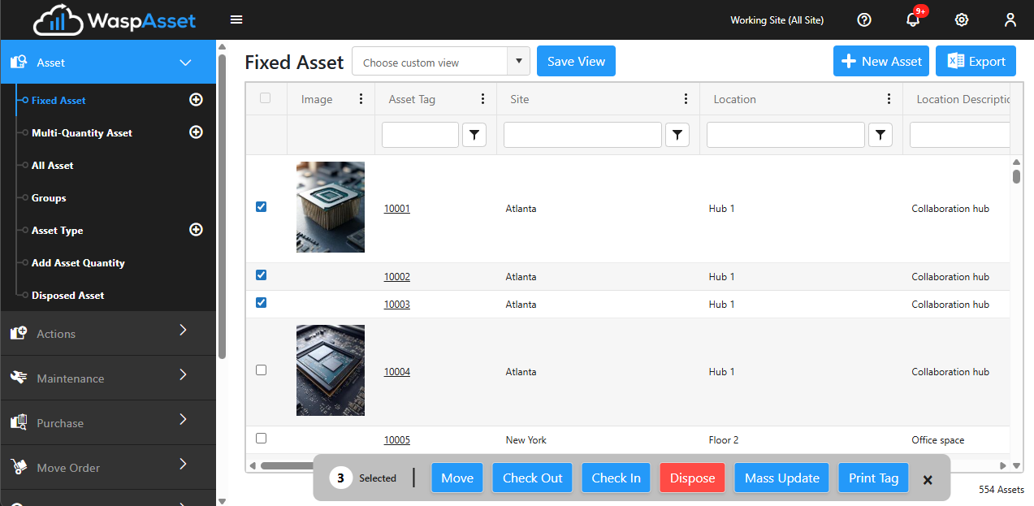Open All Asset in sidebar

[x=53, y=166]
